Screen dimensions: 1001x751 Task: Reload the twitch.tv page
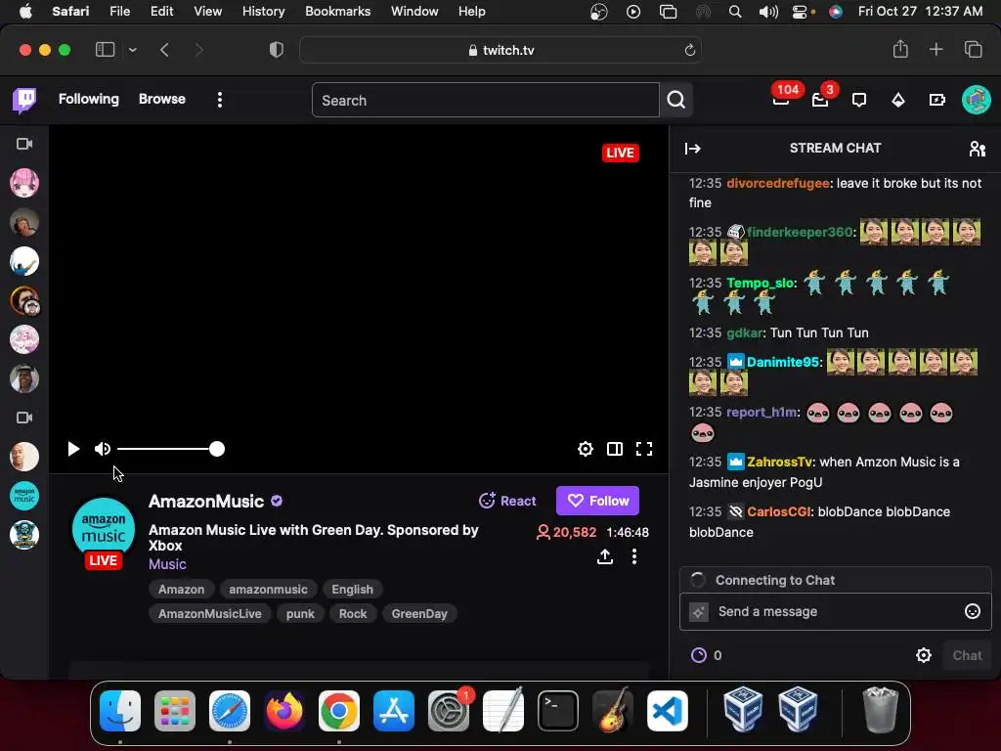coord(689,51)
